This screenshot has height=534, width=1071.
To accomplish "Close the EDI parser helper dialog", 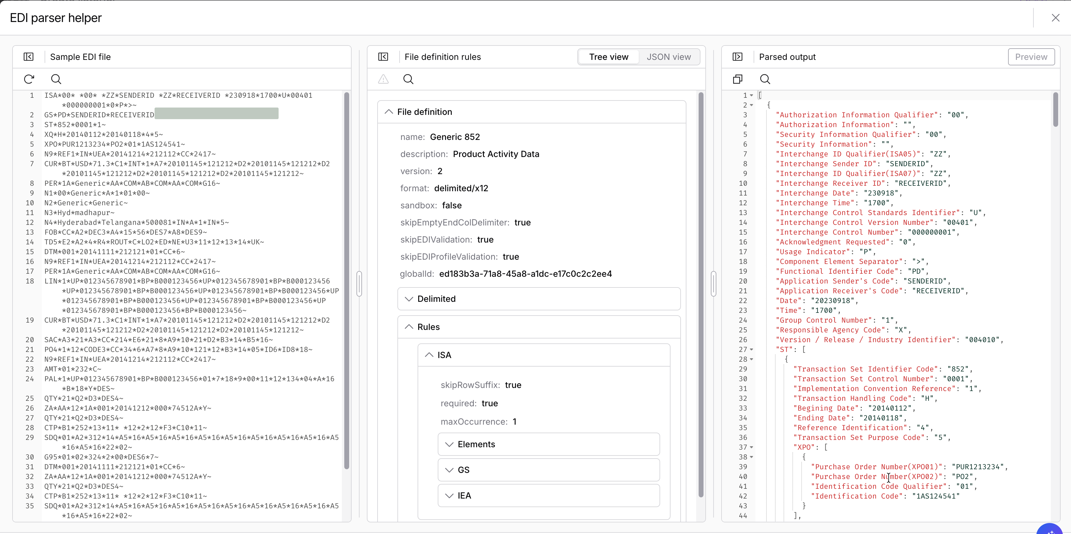I will pyautogui.click(x=1055, y=18).
